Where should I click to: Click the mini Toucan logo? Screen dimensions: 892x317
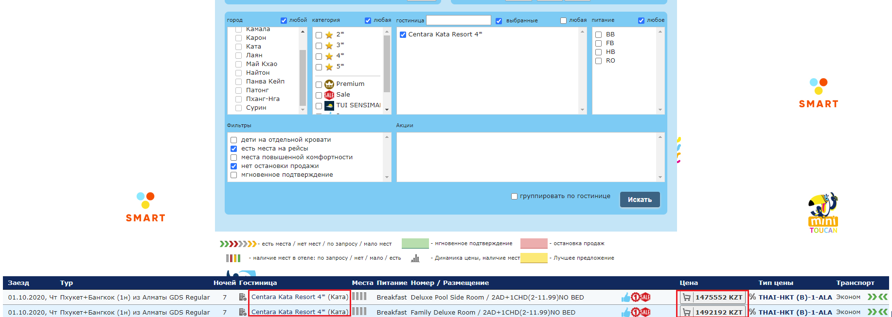pyautogui.click(x=823, y=214)
